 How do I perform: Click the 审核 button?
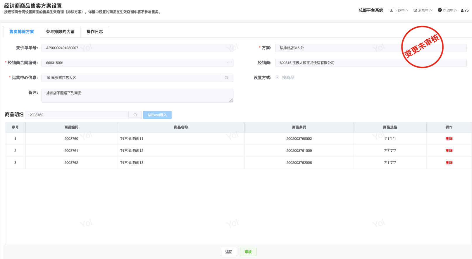tap(248, 252)
